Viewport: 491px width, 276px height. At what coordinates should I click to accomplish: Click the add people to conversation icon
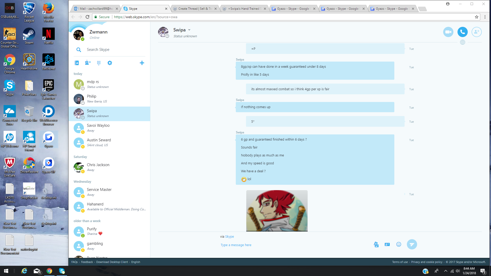click(476, 32)
